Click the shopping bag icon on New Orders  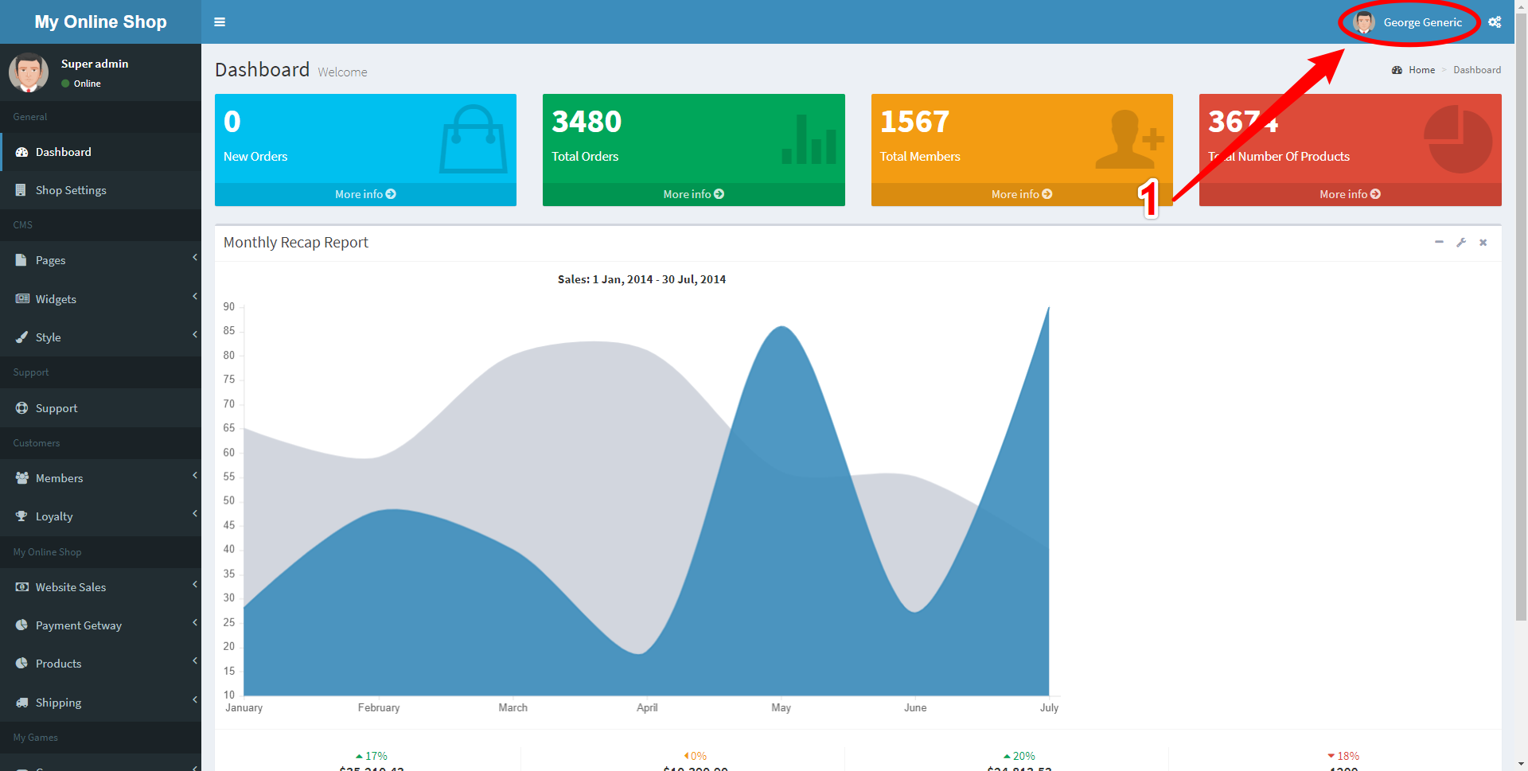[x=474, y=140]
